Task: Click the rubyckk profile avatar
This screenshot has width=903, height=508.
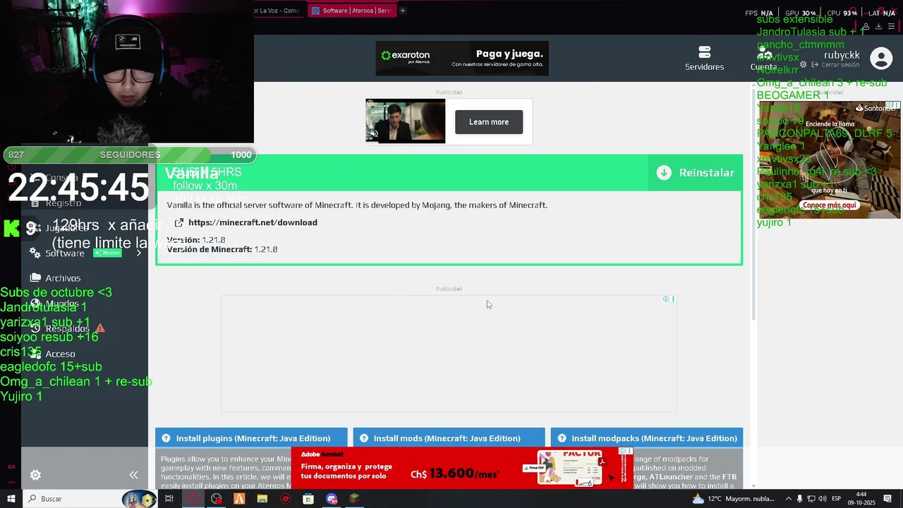Action: click(881, 58)
